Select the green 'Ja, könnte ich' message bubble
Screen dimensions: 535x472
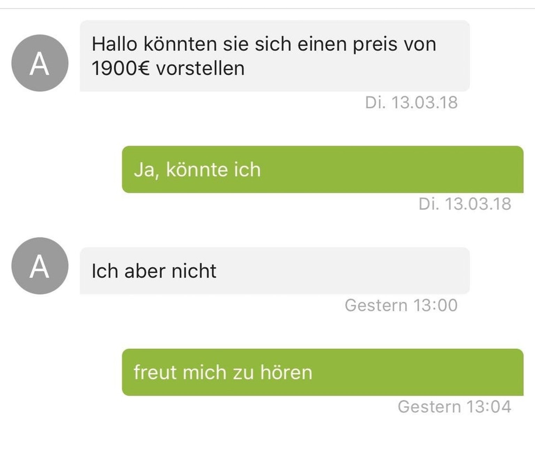323,169
